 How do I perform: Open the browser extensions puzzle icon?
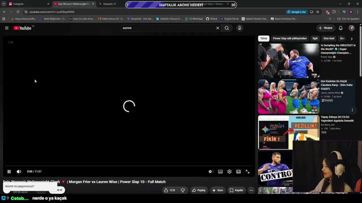[x=334, y=12]
